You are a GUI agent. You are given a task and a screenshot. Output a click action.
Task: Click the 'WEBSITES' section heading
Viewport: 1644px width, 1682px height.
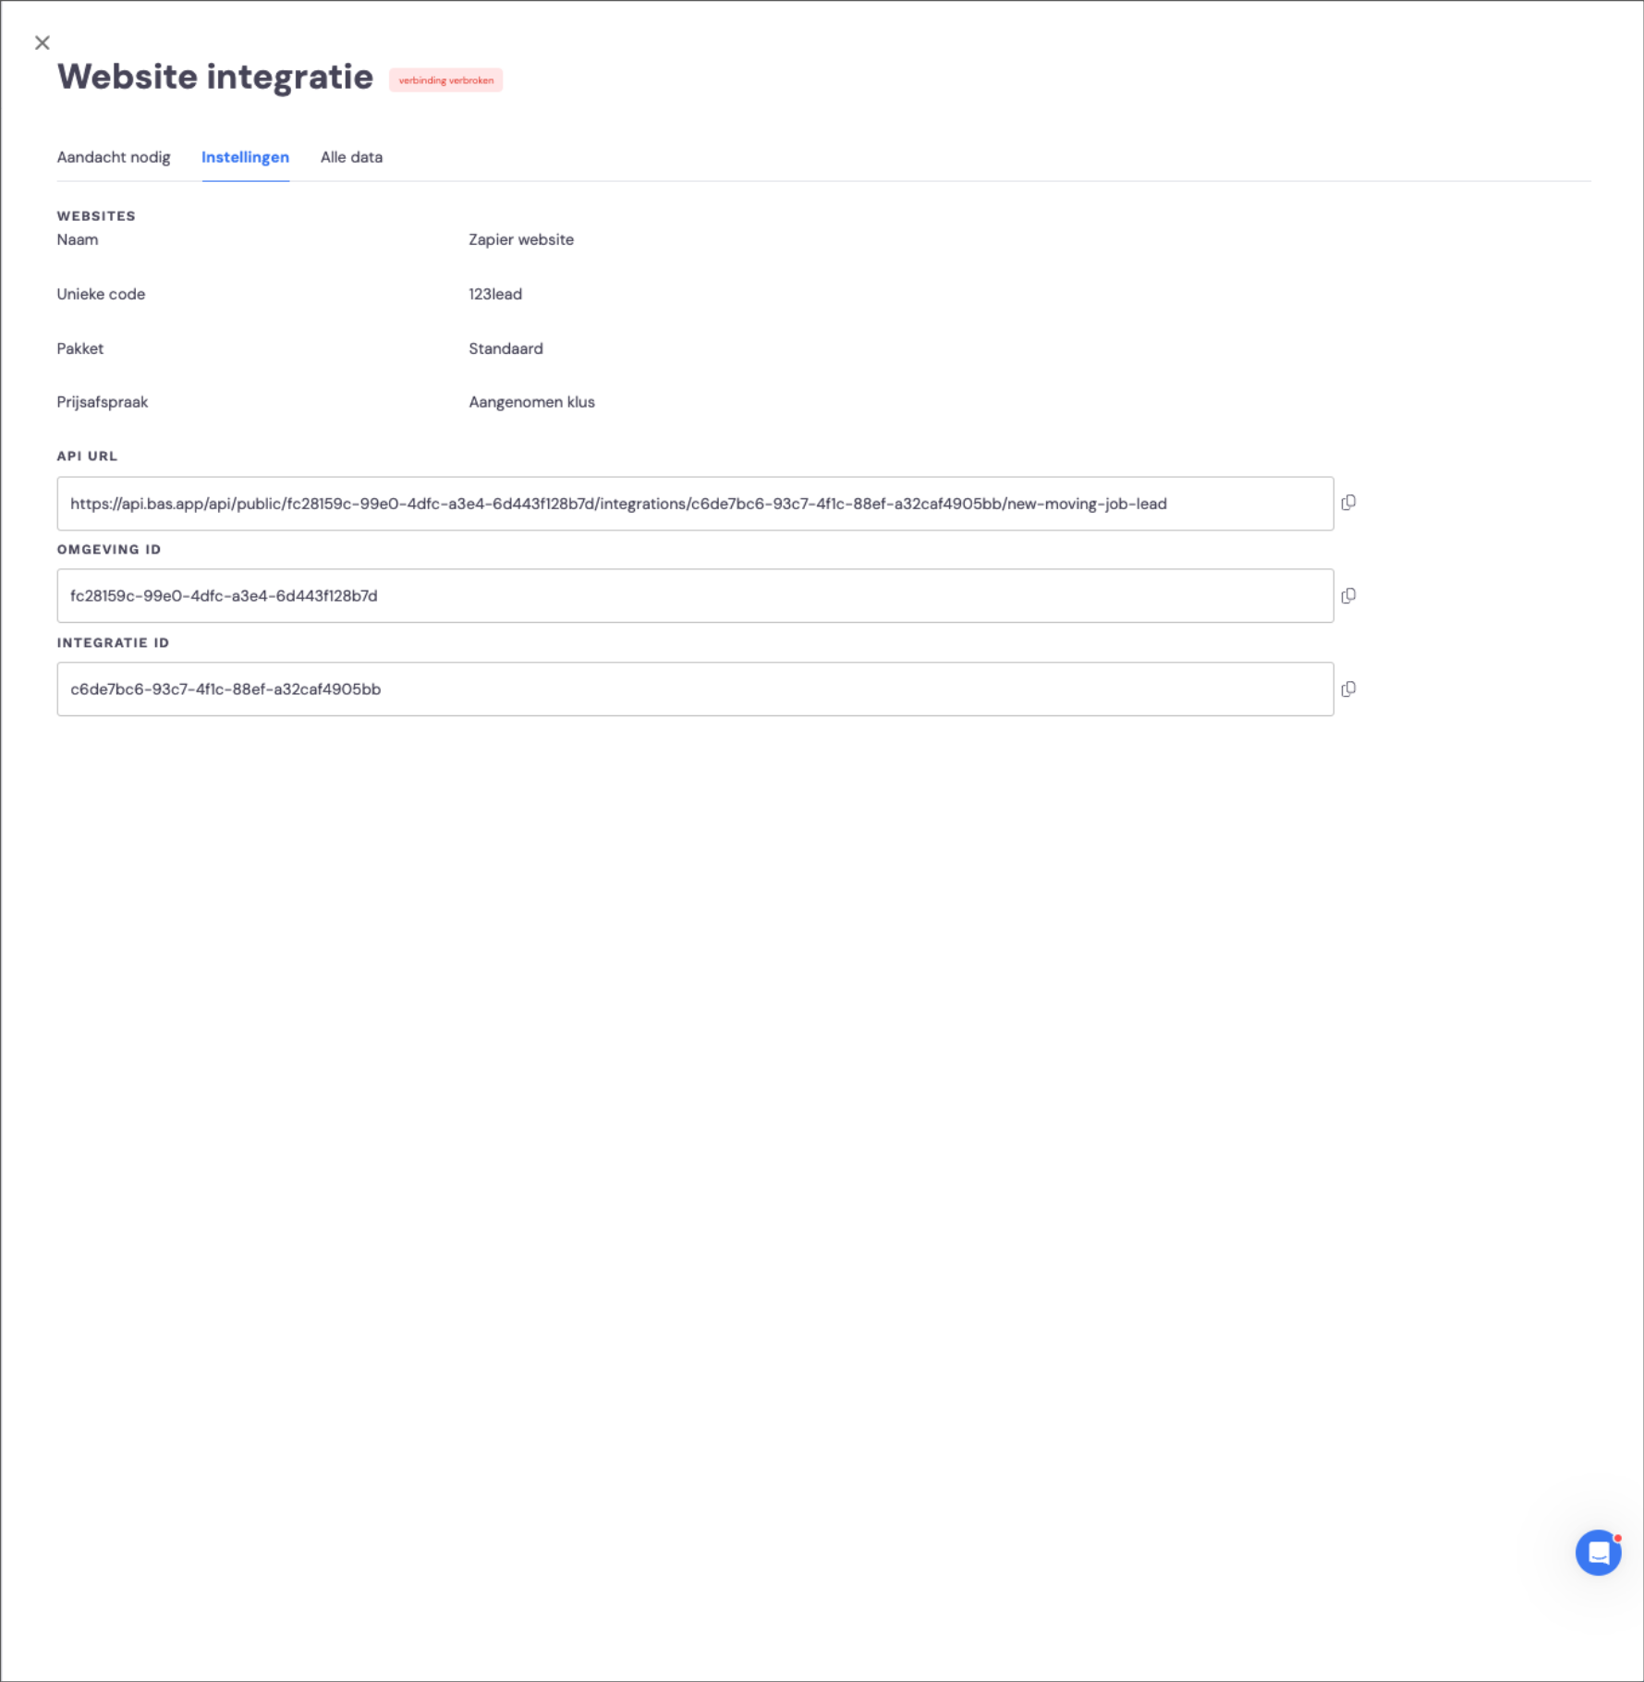pos(96,216)
